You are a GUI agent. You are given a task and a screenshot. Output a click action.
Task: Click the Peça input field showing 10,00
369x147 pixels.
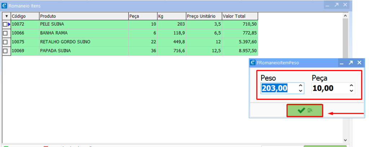(329, 88)
